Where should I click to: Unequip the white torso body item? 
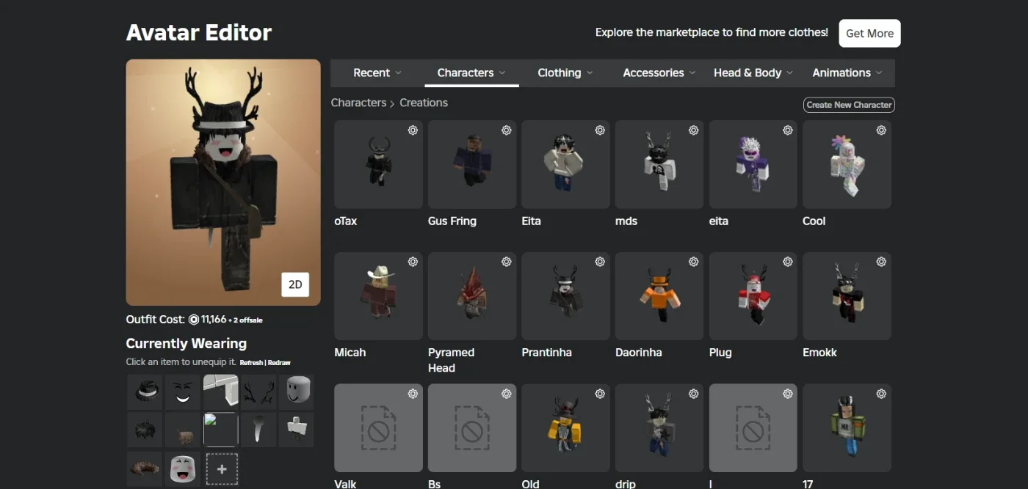click(x=297, y=430)
